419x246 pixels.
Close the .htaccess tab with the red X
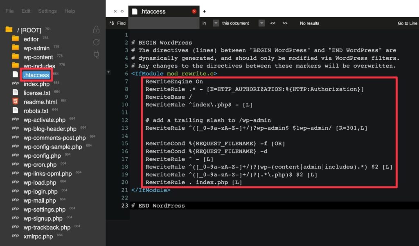[194, 11]
